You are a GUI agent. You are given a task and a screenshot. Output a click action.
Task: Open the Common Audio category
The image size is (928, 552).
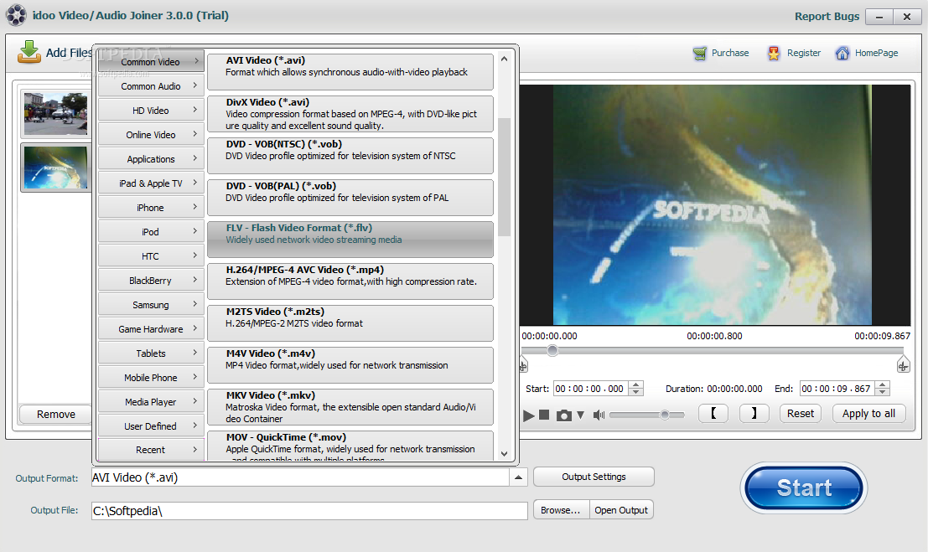(151, 85)
